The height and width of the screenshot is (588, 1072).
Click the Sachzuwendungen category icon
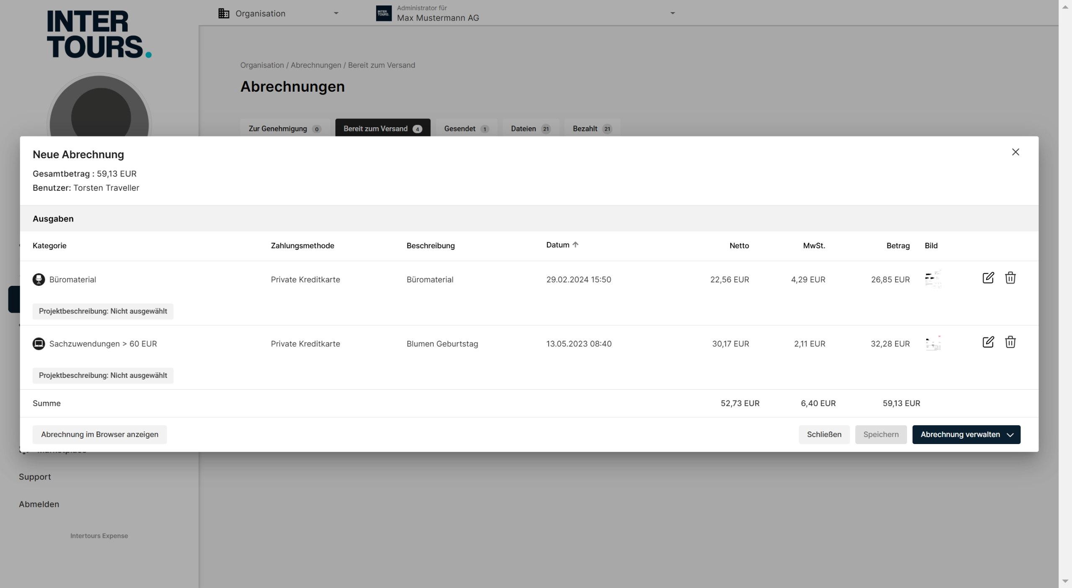(x=39, y=344)
